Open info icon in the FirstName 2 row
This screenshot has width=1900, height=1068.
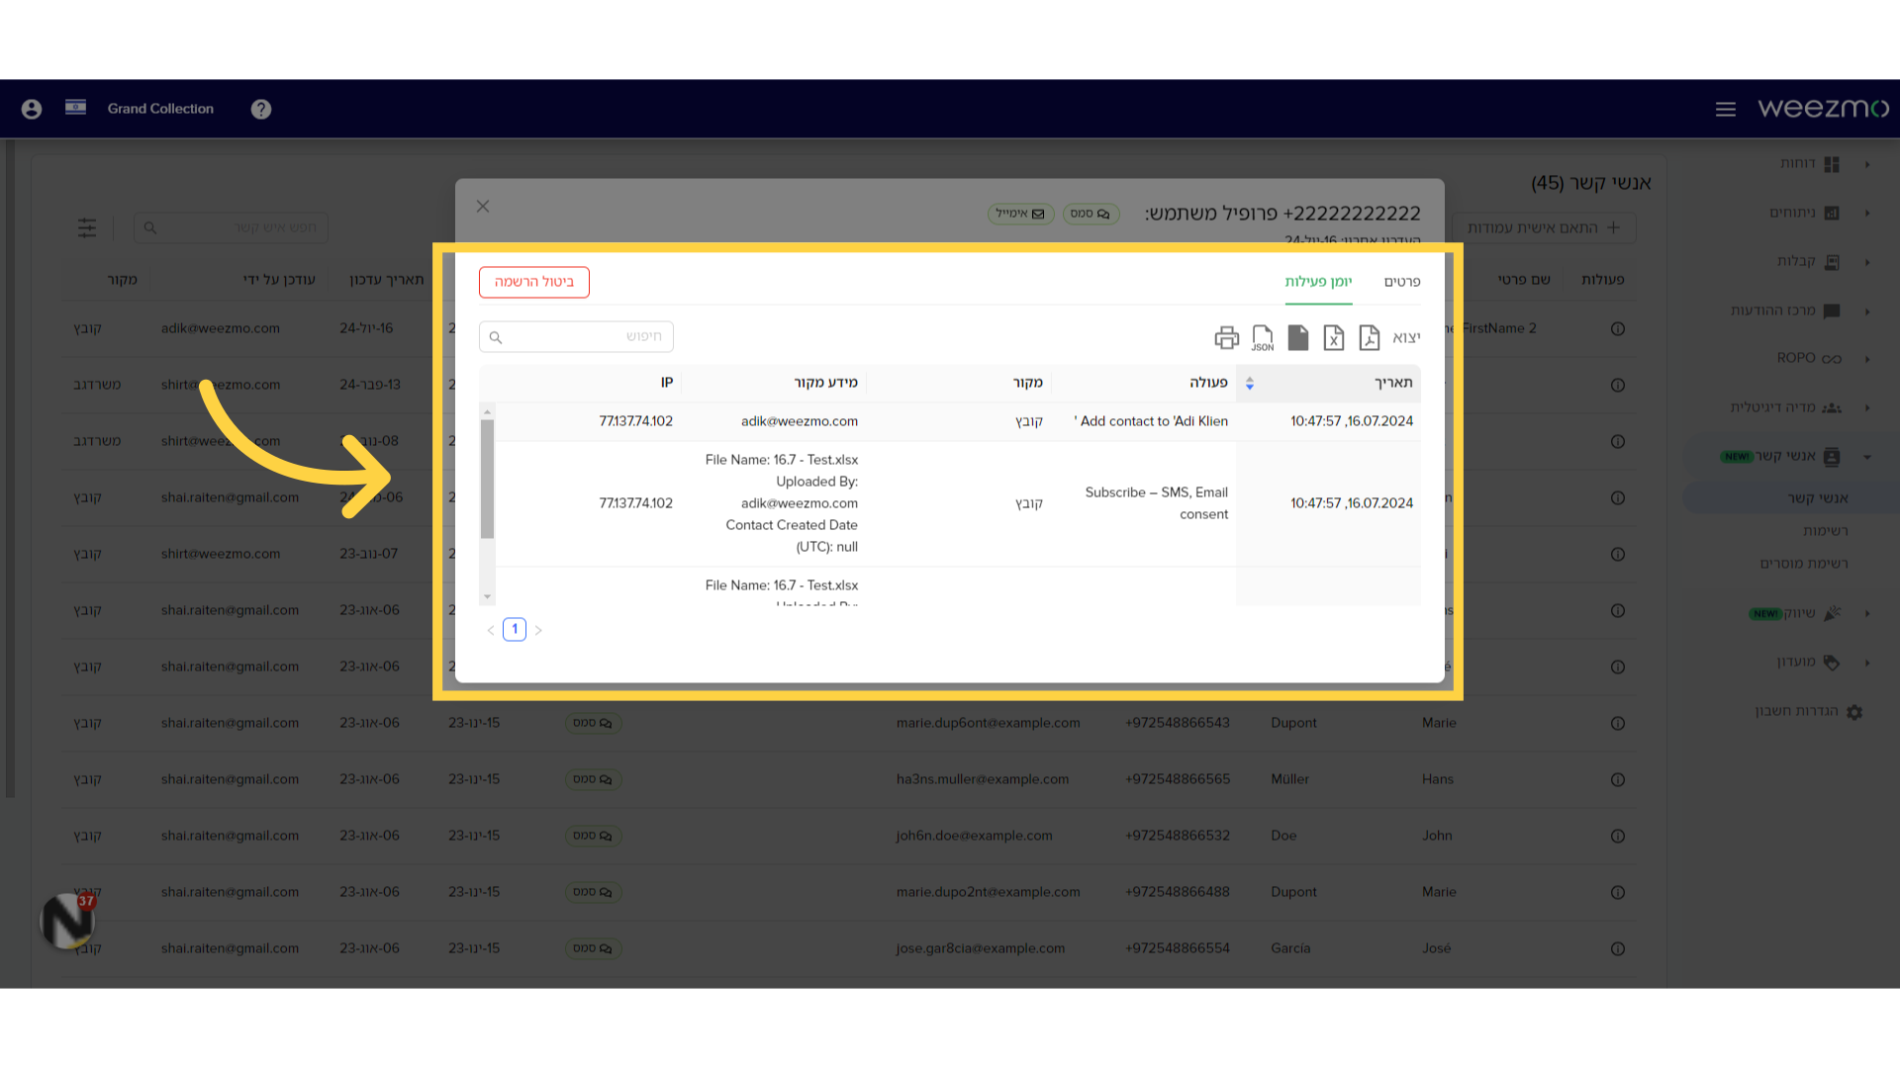(x=1618, y=329)
